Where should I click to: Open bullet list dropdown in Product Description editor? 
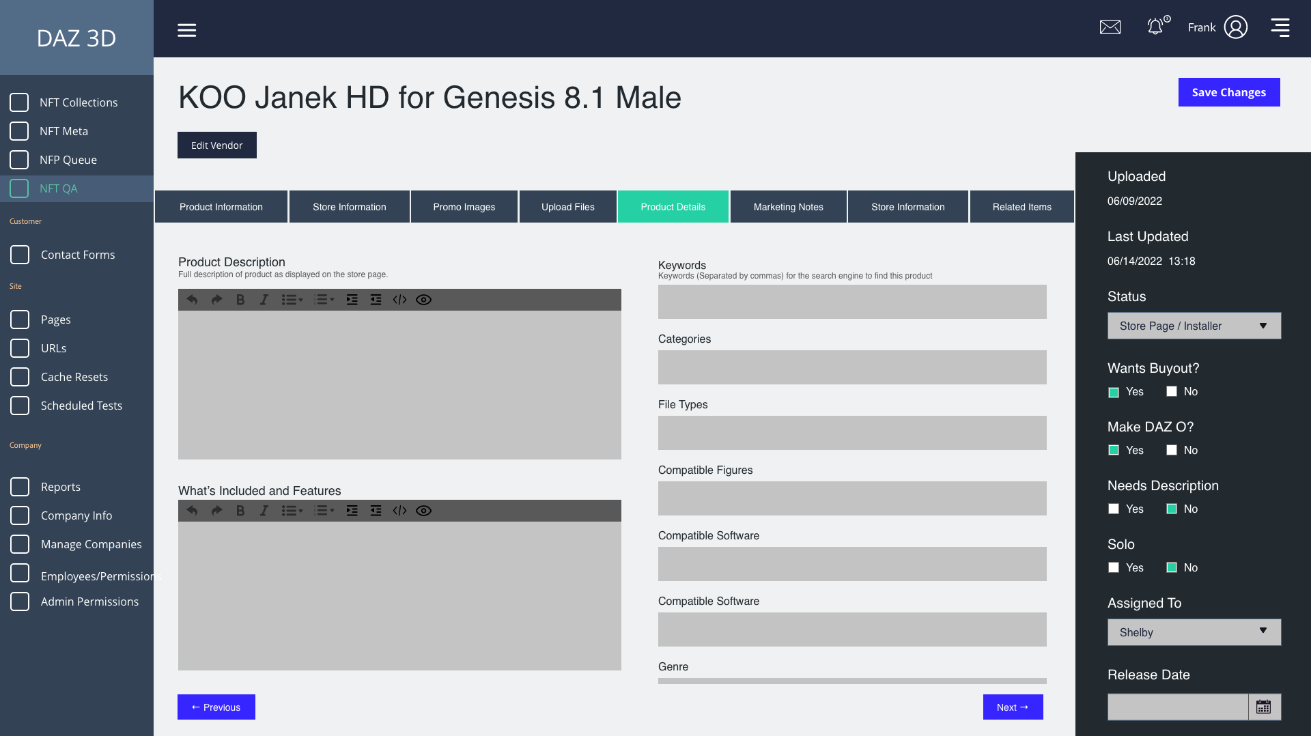(x=292, y=300)
